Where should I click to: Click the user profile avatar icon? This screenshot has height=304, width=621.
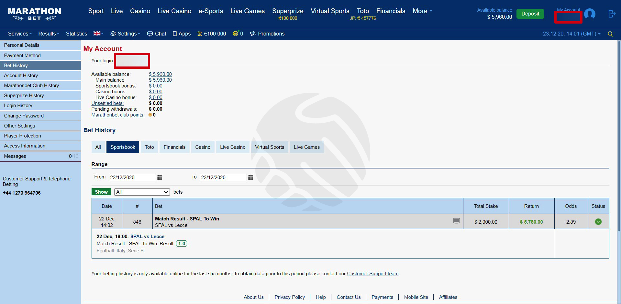click(590, 14)
